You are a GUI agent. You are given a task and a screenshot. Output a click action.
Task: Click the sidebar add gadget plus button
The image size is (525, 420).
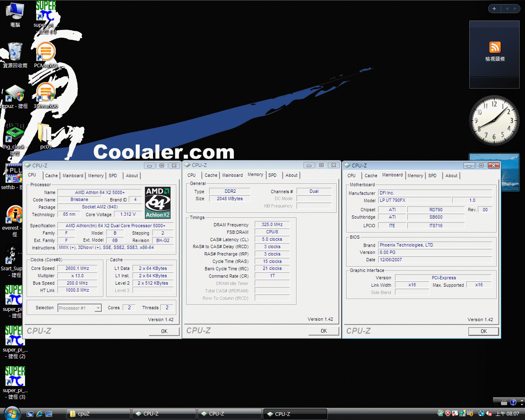click(x=494, y=9)
